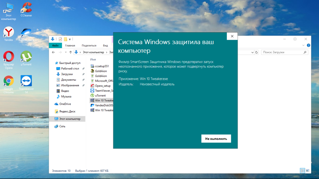Expand the ribbon using the chevron near help

point(303,45)
